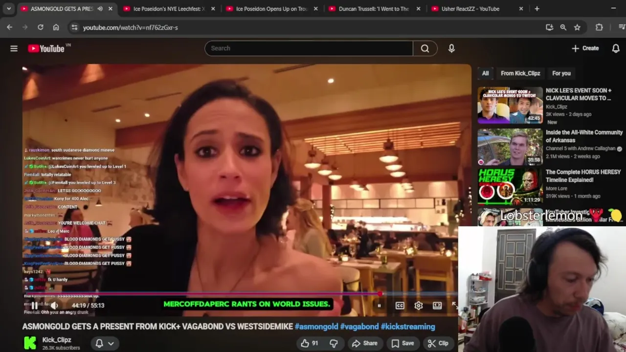The width and height of the screenshot is (626, 352).
Task: Open the notifications bell in YouTube header
Action: tap(616, 48)
